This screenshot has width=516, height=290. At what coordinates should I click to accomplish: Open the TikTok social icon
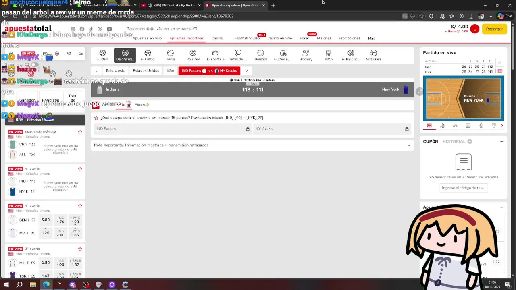point(91,29)
